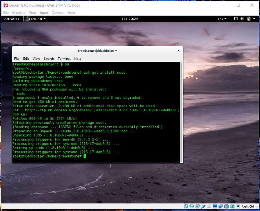Click 'Preparing to unpack' line in terminal
This screenshot has height=211, width=260.
point(74,131)
